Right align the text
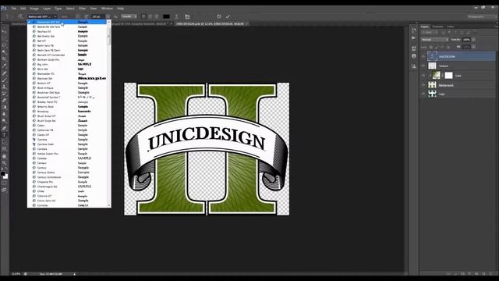Image resolution: width=499 pixels, height=281 pixels. click(157, 16)
